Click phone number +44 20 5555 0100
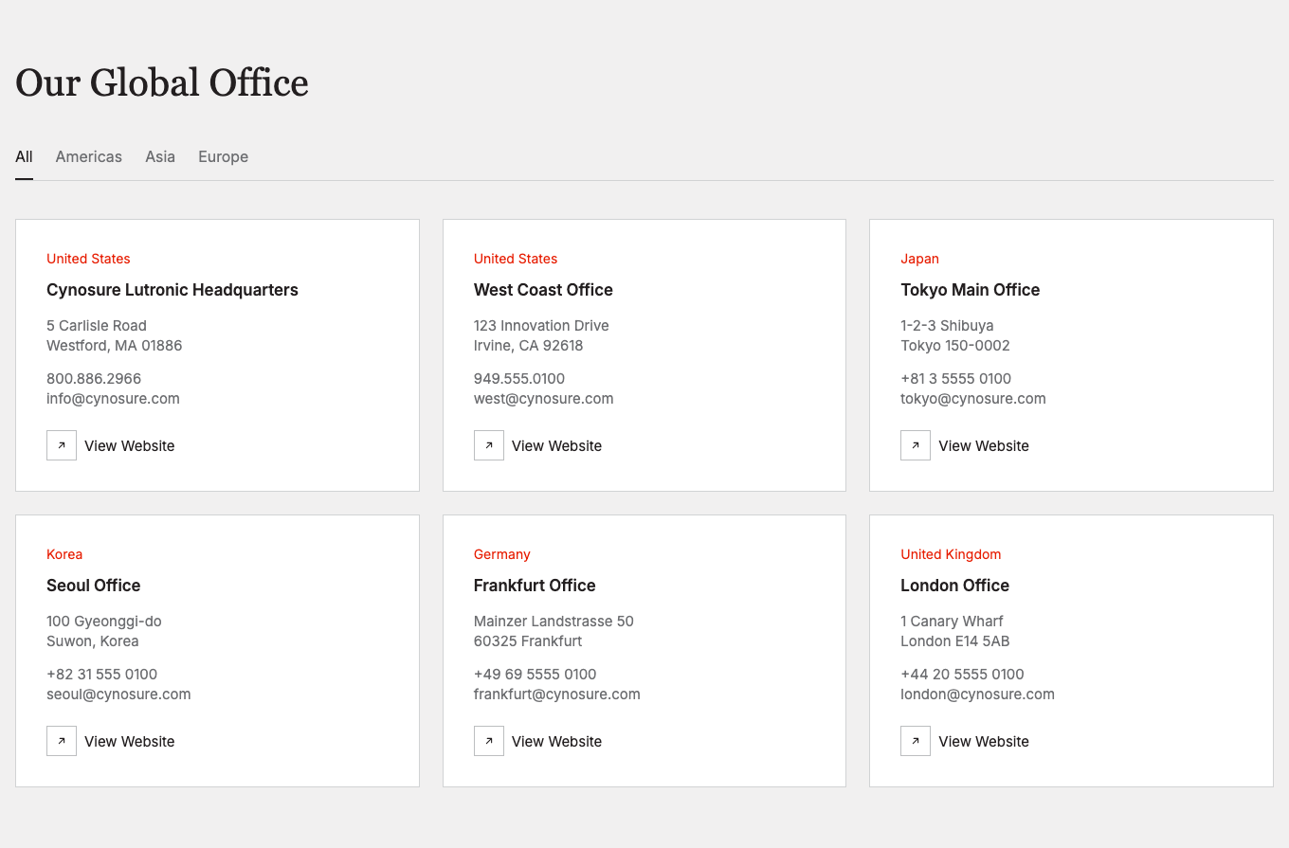Screen dimensions: 1289x848 (x=963, y=675)
